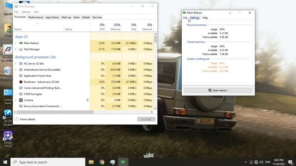296x166 pixels.
Task: Click the Task Manager title bar icon
Action: 17,6
